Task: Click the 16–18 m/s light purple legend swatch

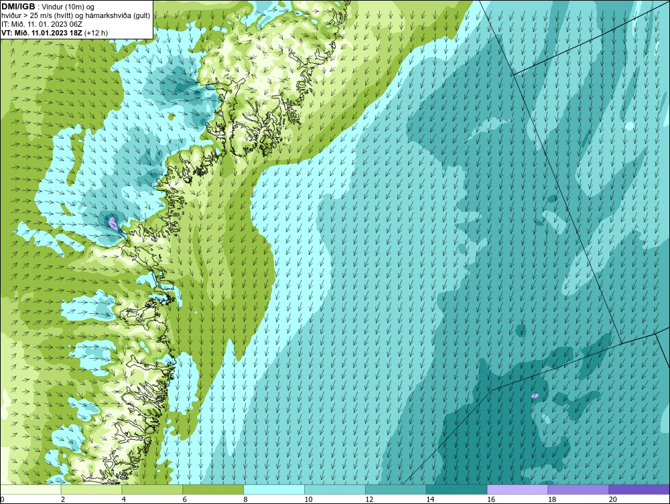Action: (x=517, y=489)
